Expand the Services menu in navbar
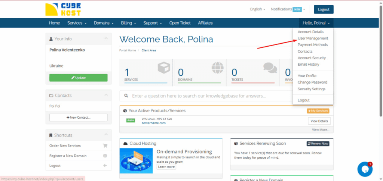Screen dimensions: 383x181 [77, 23]
